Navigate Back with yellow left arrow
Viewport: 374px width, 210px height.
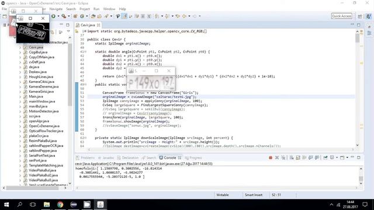click(x=185, y=16)
